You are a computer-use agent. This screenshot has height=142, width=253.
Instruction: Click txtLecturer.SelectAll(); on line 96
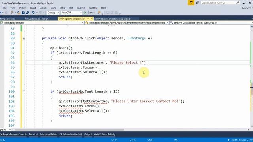pos(83,72)
